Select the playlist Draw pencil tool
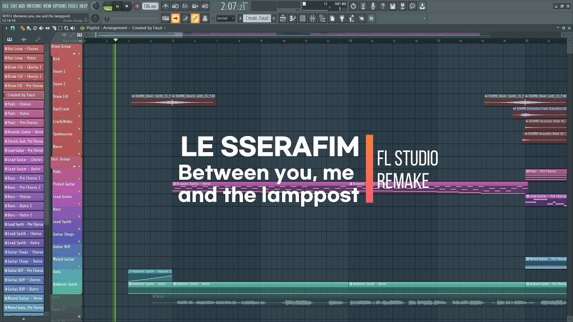 [23, 28]
